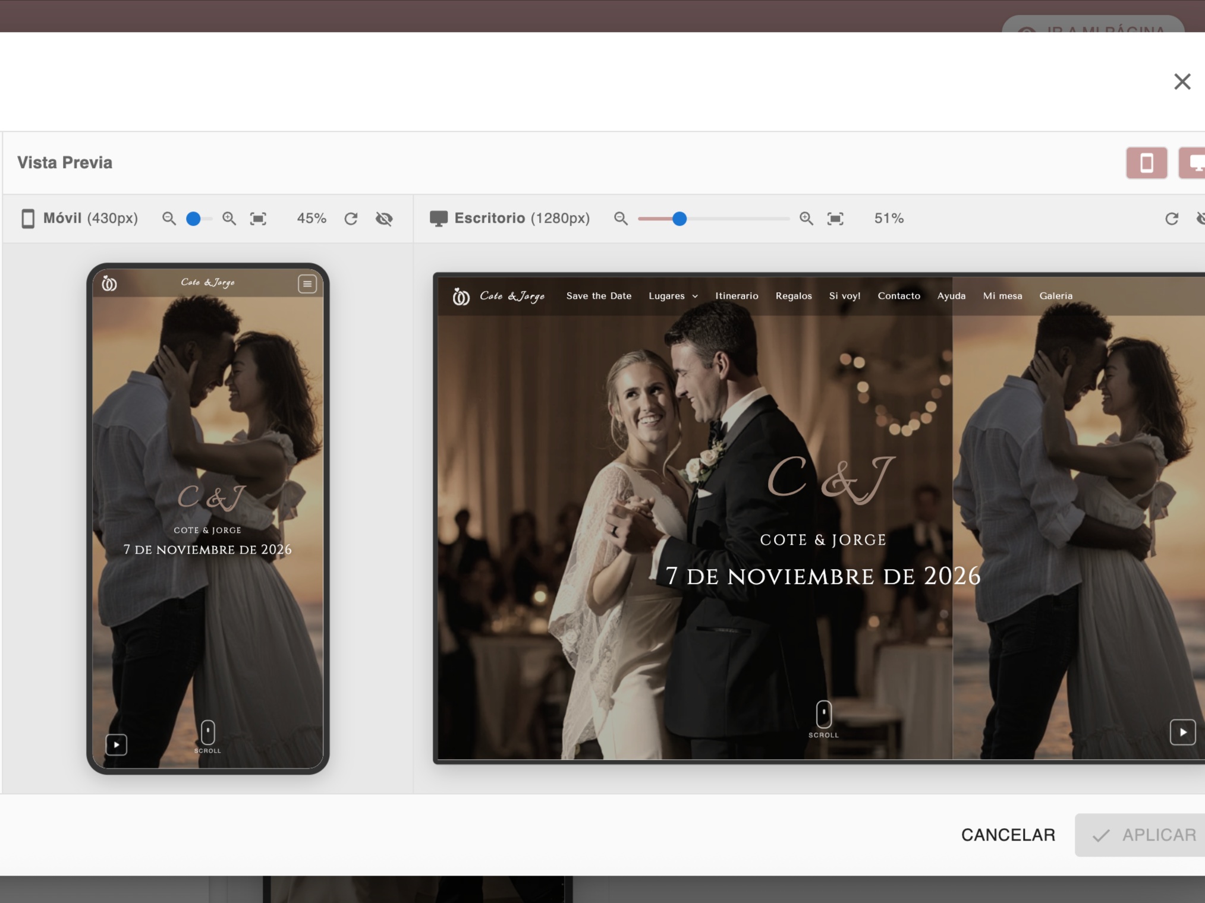Viewport: 1205px width, 903px height.
Task: Hide the mobile preview panel
Action: pos(384,219)
